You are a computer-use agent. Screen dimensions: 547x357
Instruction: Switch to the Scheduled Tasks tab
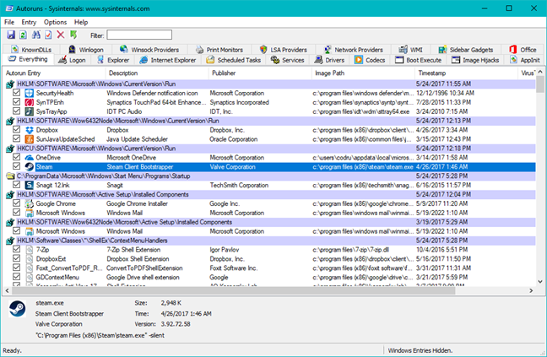point(233,60)
